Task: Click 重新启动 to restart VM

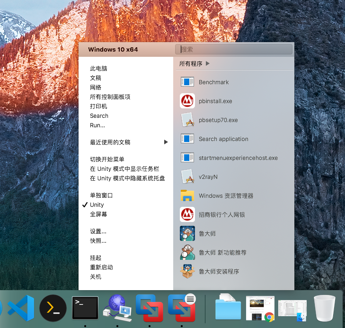Action: (x=101, y=267)
